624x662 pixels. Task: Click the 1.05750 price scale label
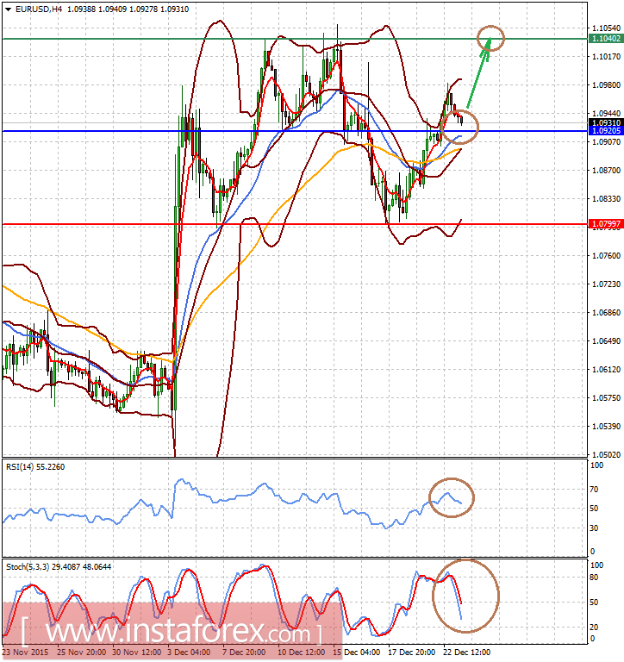point(606,398)
